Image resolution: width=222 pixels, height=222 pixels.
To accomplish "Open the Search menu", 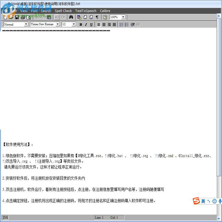I will click(46, 11).
